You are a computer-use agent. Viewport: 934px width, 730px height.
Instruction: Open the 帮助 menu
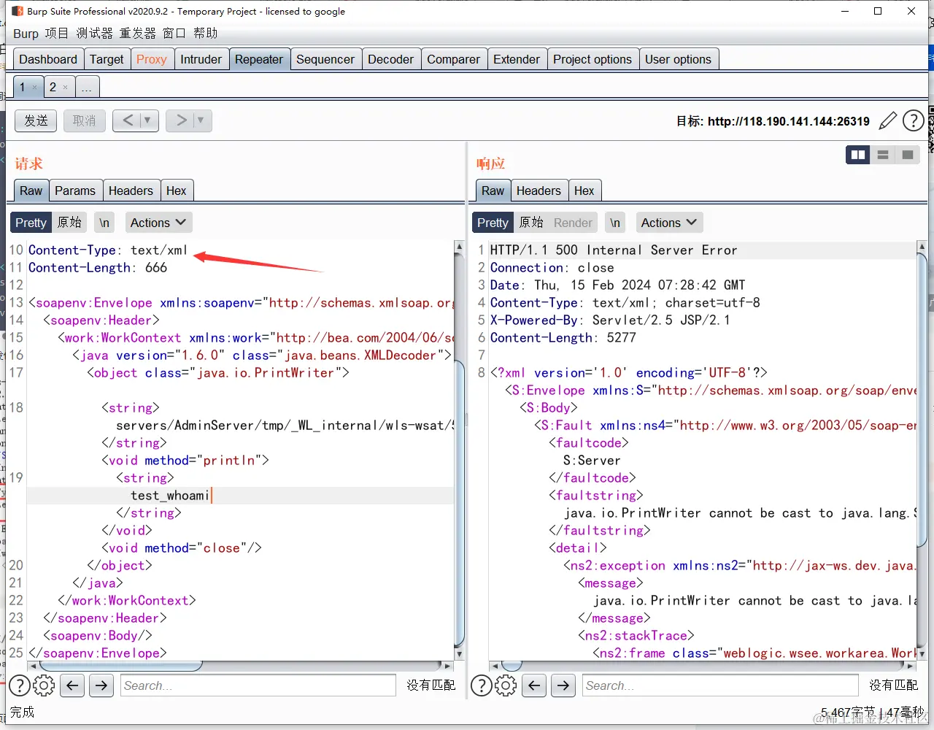[206, 34]
